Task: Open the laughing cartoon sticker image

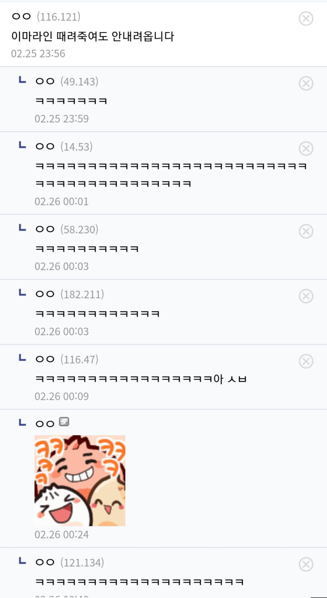Action: click(80, 480)
